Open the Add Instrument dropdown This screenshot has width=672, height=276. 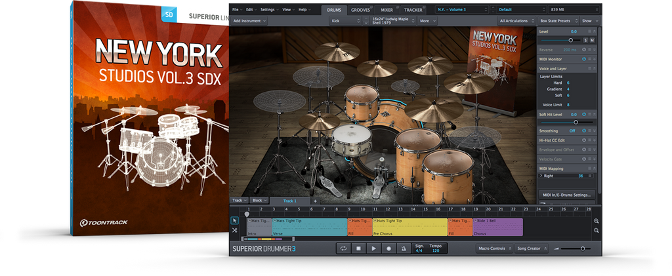click(x=249, y=20)
